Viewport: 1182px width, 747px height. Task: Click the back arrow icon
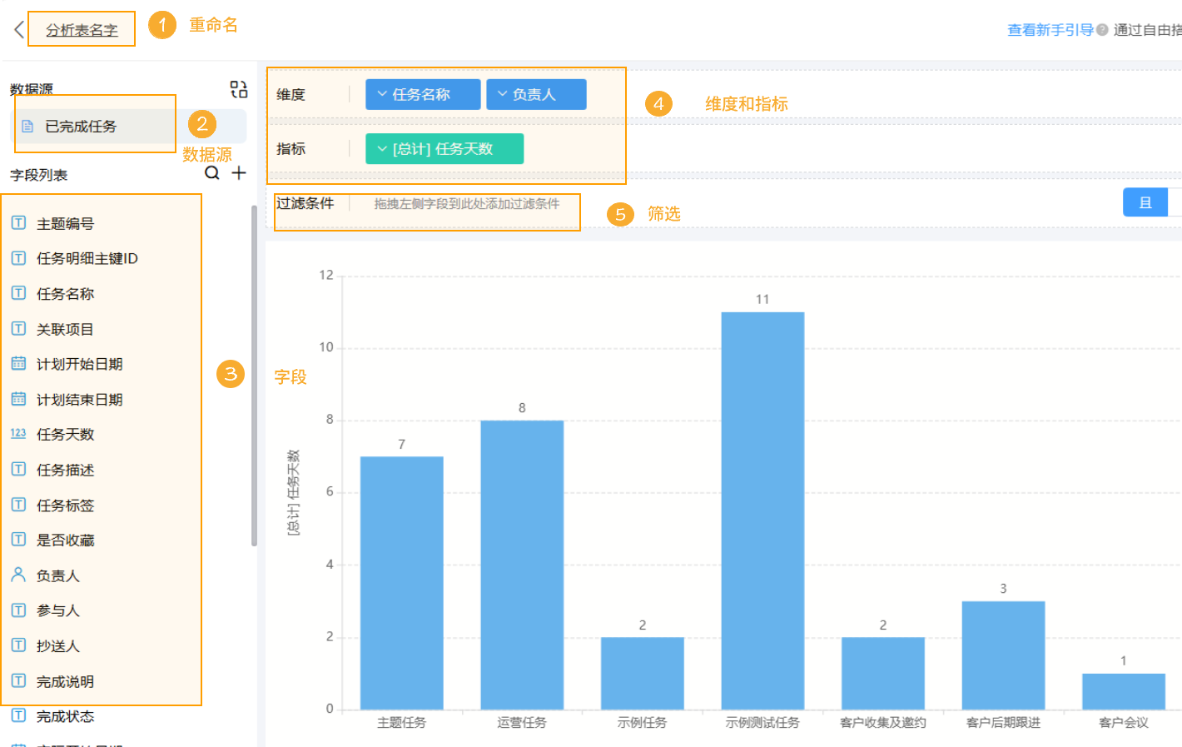coord(18,30)
